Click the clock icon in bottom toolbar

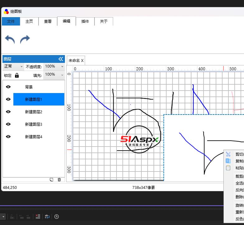click(x=57, y=217)
